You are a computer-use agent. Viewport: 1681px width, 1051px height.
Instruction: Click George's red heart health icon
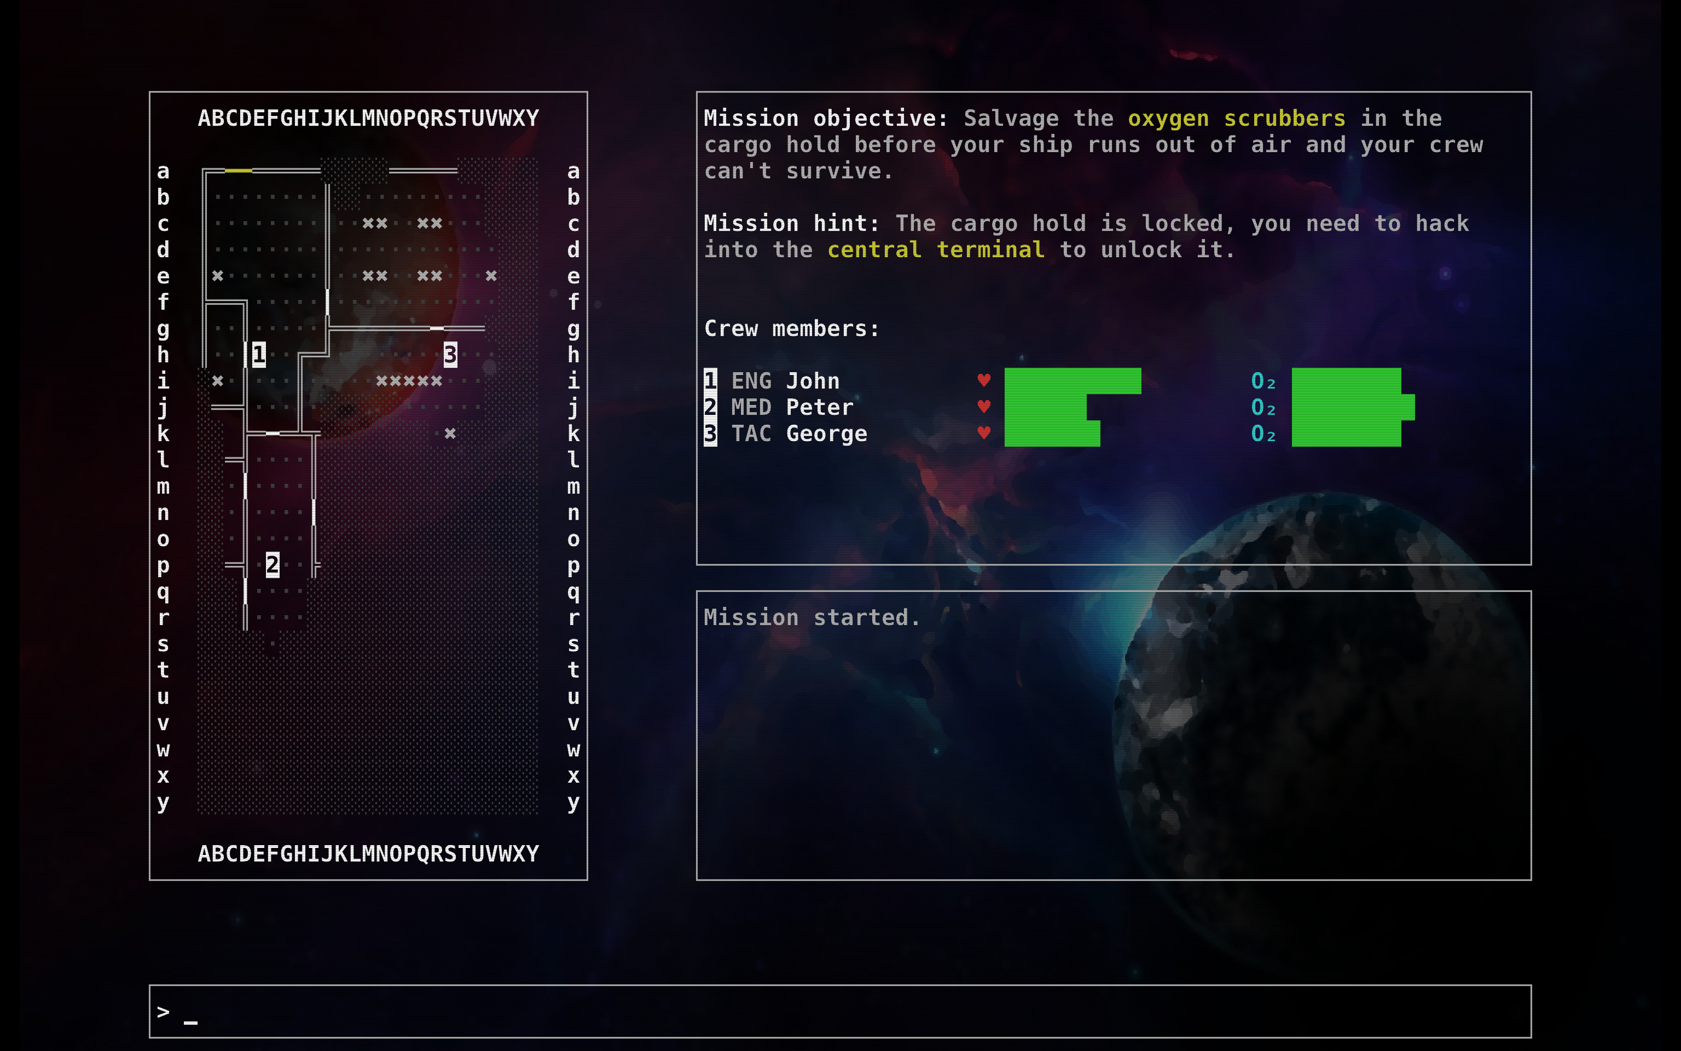(x=984, y=433)
